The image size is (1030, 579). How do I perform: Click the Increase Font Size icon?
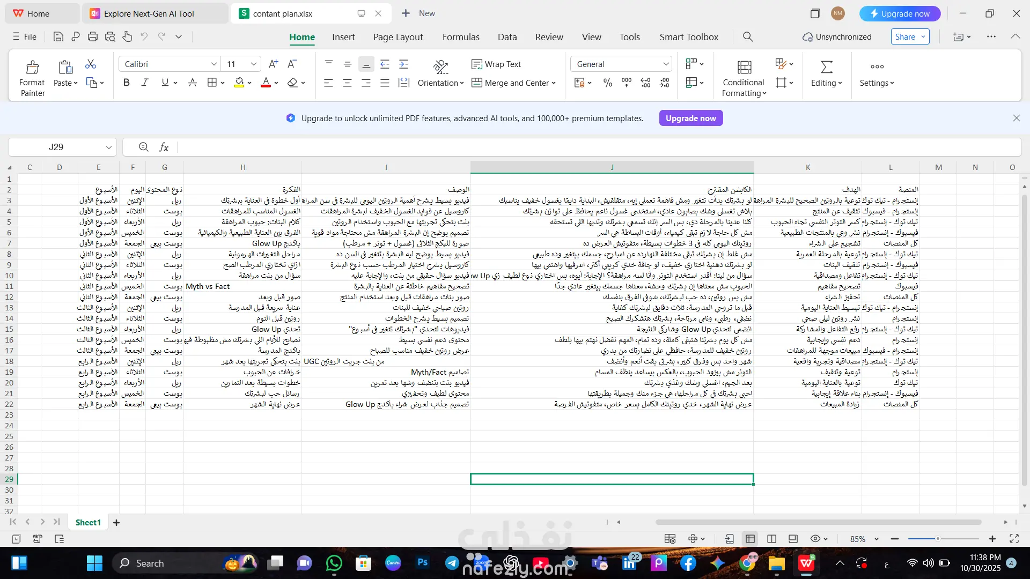pos(273,64)
